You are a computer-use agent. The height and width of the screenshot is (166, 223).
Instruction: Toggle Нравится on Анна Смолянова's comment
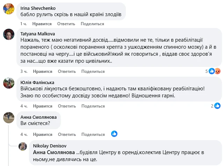(43, 134)
